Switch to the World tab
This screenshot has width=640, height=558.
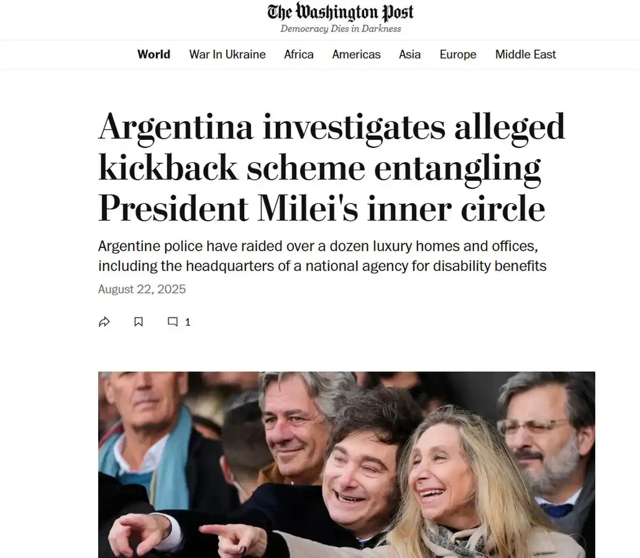coord(154,54)
